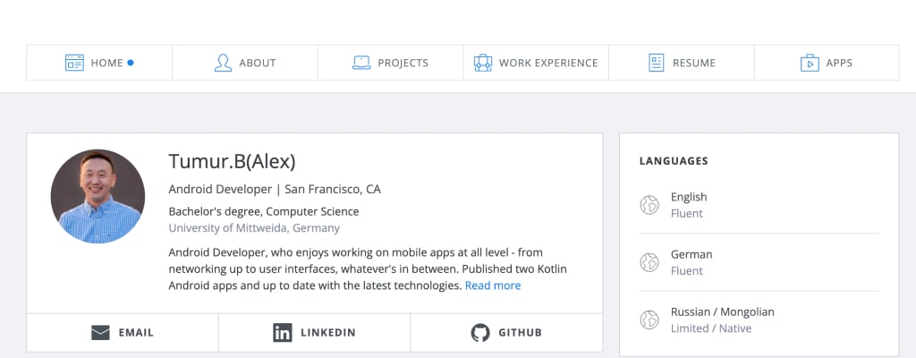Click the globe icon beside German
Image resolution: width=916 pixels, height=358 pixels.
[649, 262]
